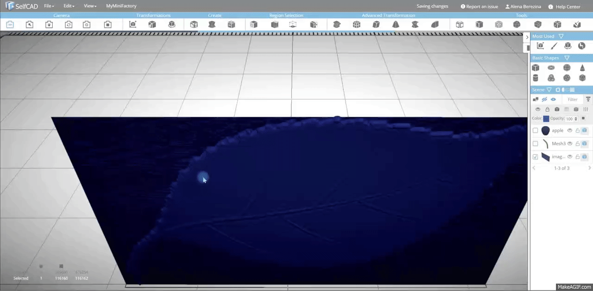Screen dimensions: 593x291
Task: Hide the apple object with eye icon
Action: 570,131
